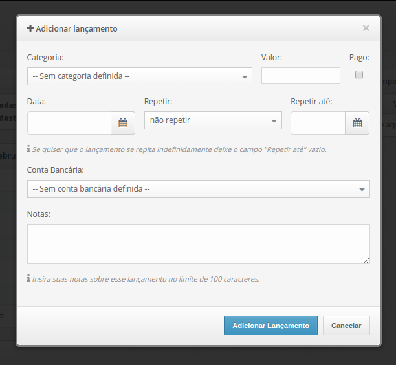This screenshot has height=365, width=396.
Task: Click the Cancelar button
Action: click(346, 326)
